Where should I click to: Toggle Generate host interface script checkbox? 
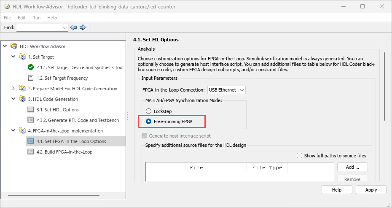point(144,136)
